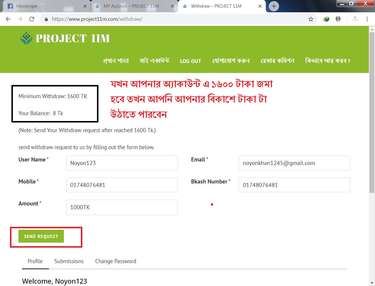The height and width of the screenshot is (286, 375).
Task: Click the Mobile input field
Action: click(x=122, y=185)
